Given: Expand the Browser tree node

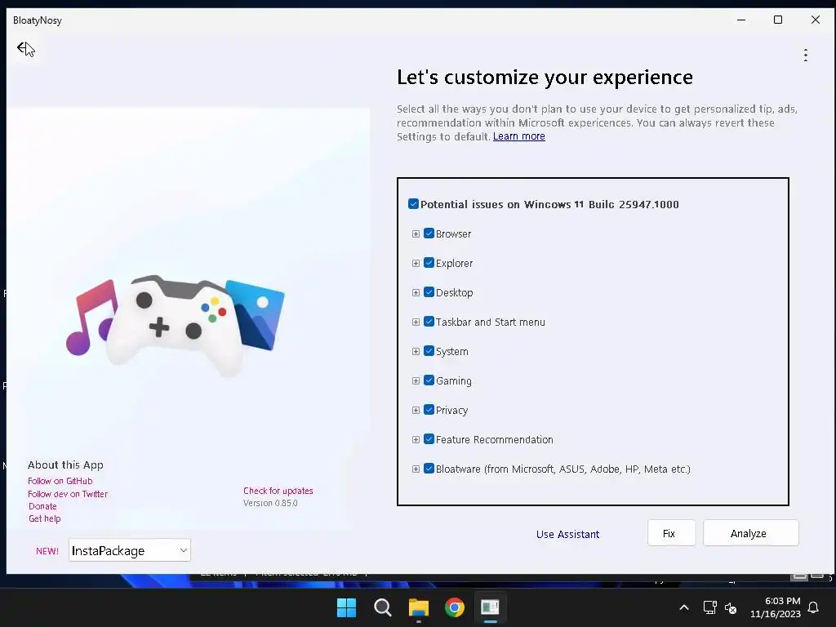Looking at the screenshot, I should [416, 234].
